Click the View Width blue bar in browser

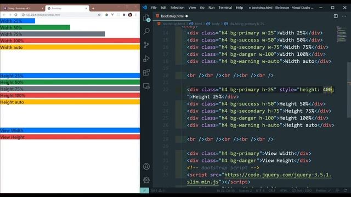click(70, 130)
